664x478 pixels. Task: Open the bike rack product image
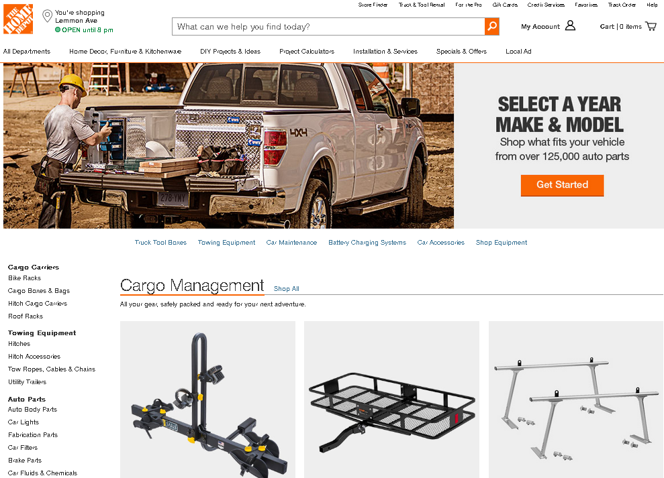pyautogui.click(x=207, y=400)
